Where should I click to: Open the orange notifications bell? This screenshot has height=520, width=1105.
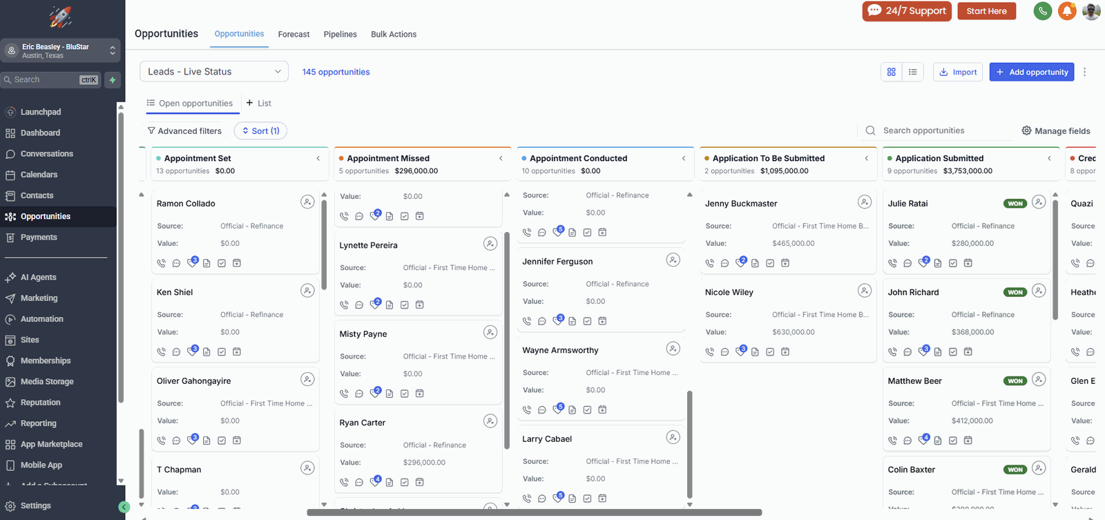pos(1067,11)
